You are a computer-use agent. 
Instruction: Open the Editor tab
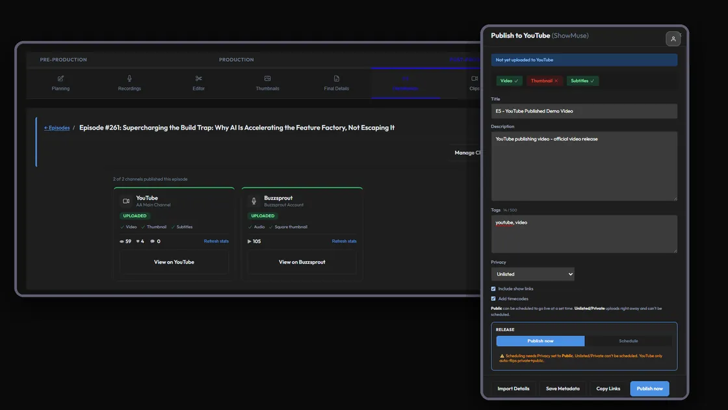point(198,83)
